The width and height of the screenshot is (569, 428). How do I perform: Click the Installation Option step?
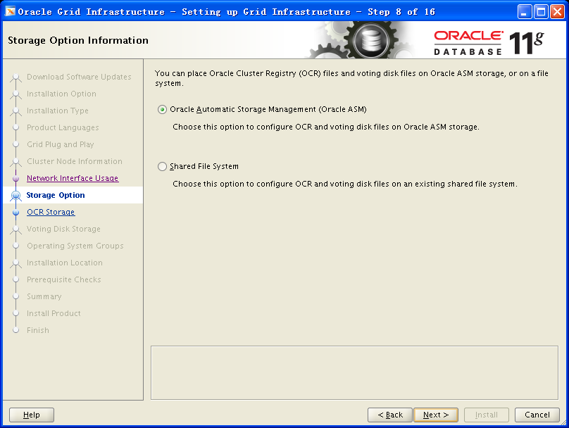62,94
